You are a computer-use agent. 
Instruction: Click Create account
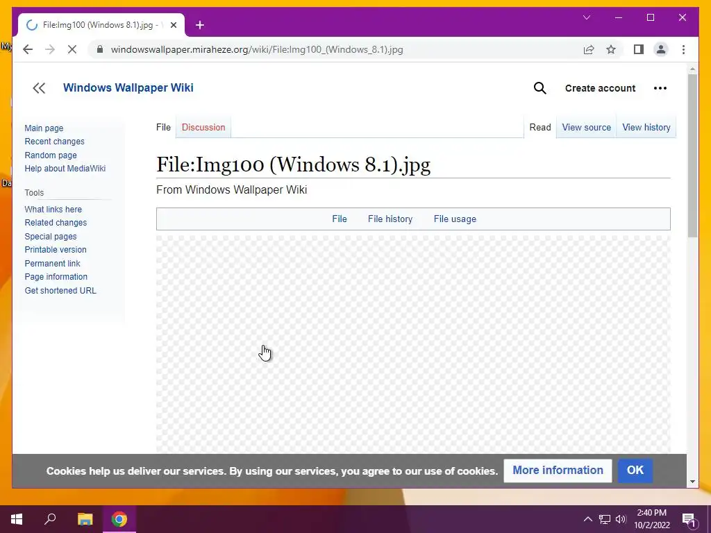pos(600,88)
